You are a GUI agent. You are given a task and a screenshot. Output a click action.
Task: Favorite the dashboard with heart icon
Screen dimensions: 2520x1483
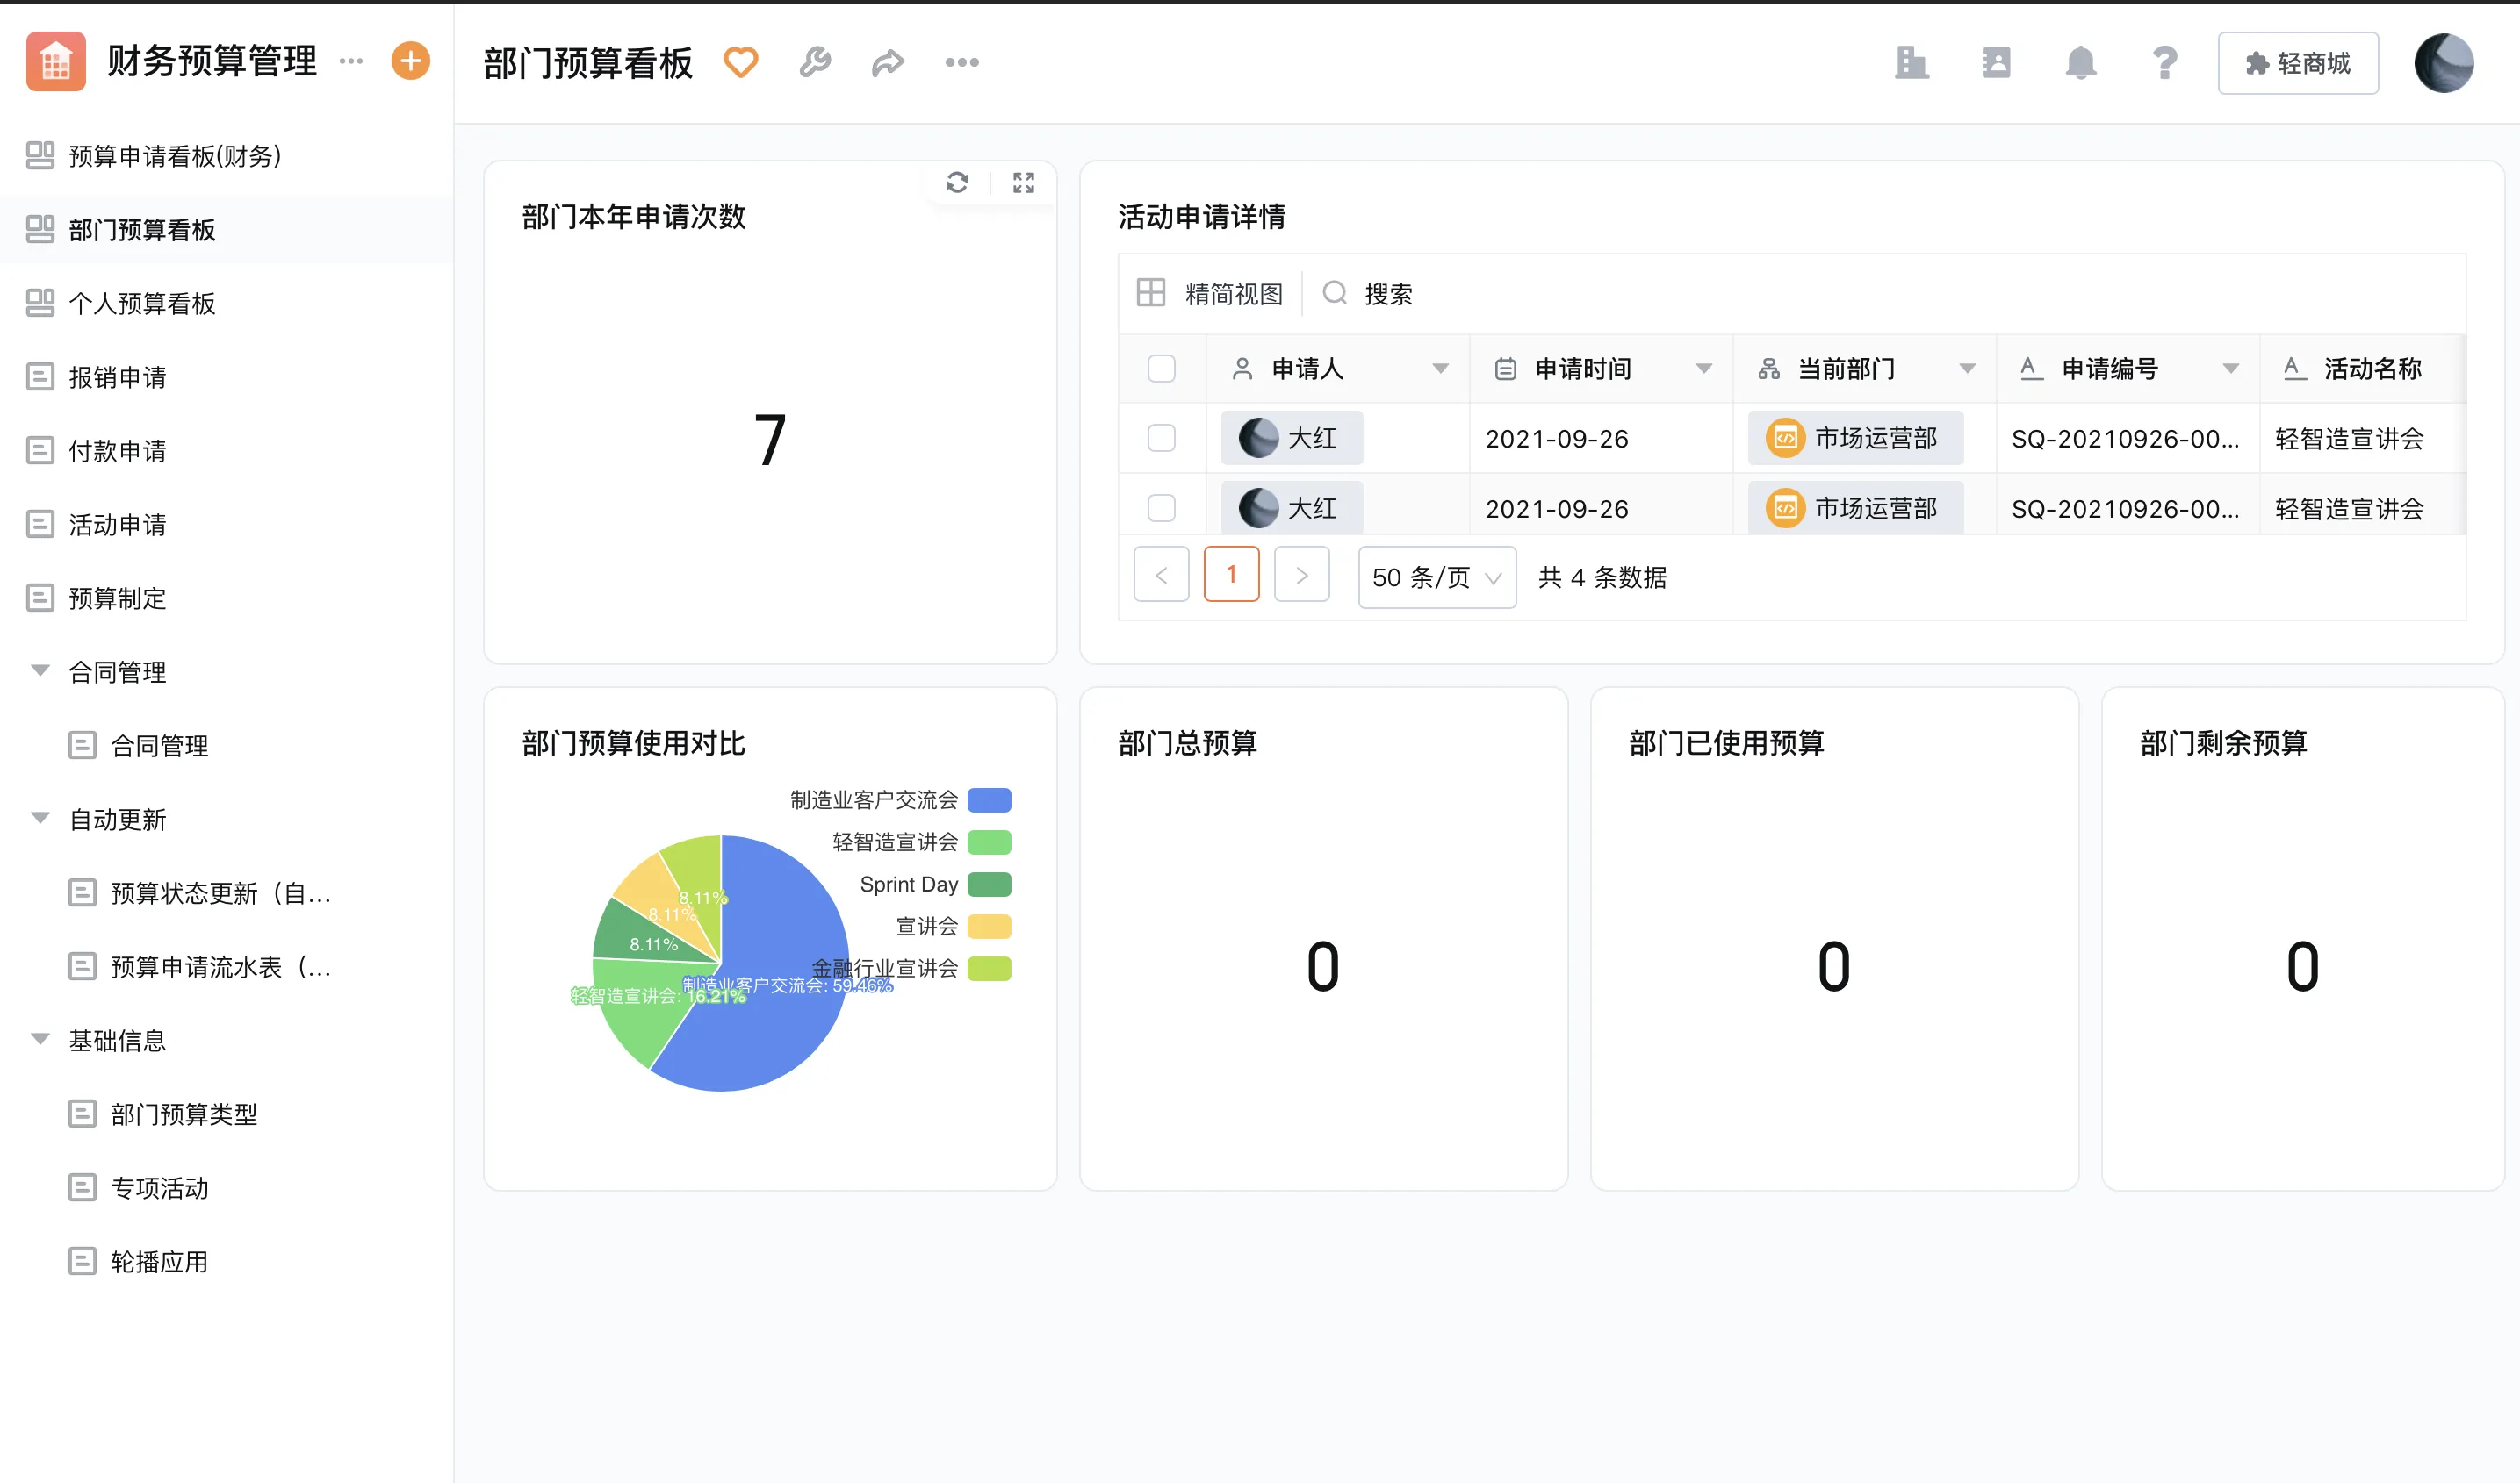point(741,62)
